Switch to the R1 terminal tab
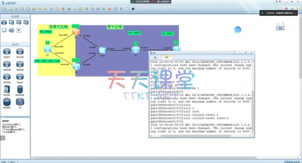Viewport: 302px width, 163px height. (x=167, y=57)
